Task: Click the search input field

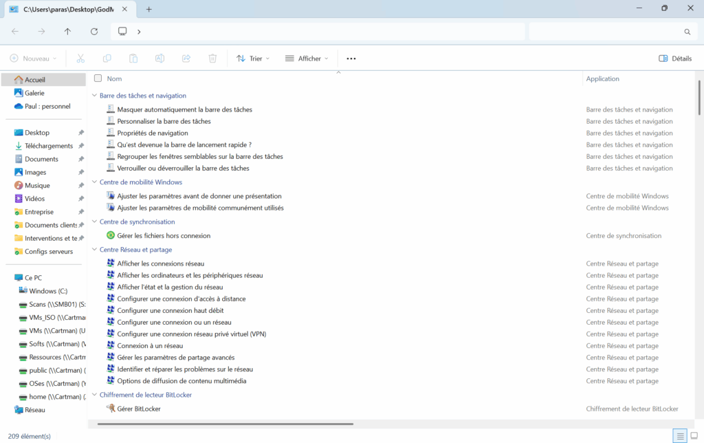Action: (x=612, y=32)
